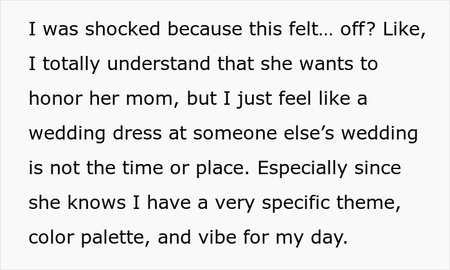Viewport: 450px width, 270px height.
Task: Click on the word "time"
Action: pos(143,168)
